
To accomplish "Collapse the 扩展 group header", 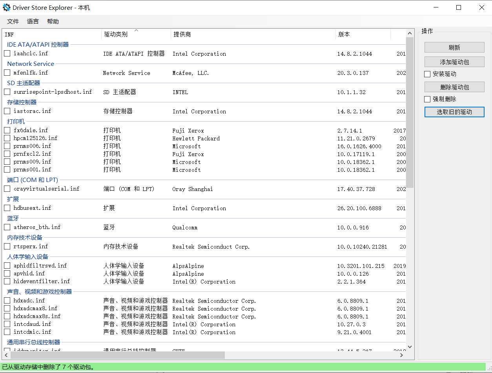I will (13, 199).
